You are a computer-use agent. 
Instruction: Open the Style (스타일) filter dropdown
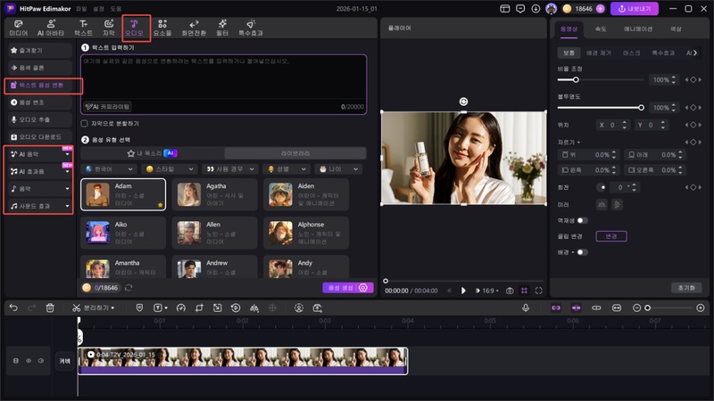pyautogui.click(x=170, y=168)
